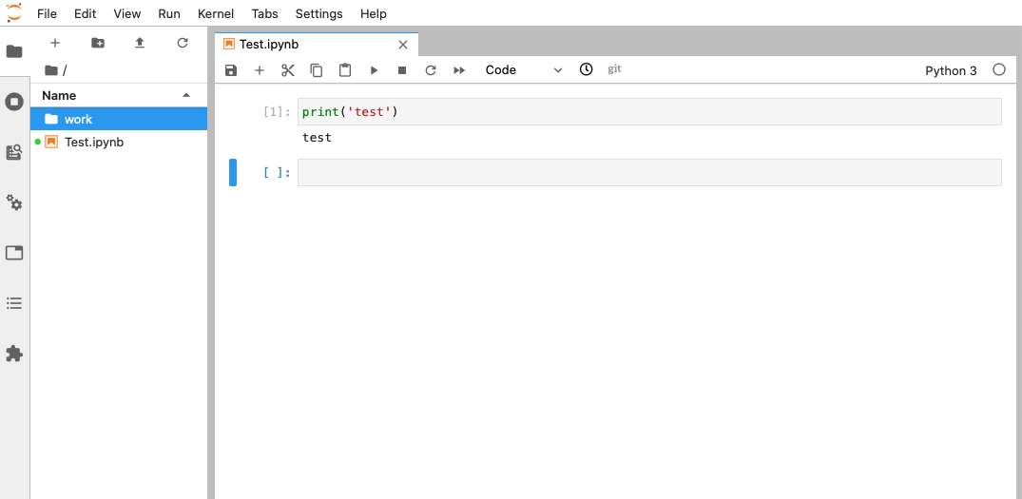Open the Extension Manager puzzle icon
The image size is (1022, 499).
pyautogui.click(x=14, y=354)
